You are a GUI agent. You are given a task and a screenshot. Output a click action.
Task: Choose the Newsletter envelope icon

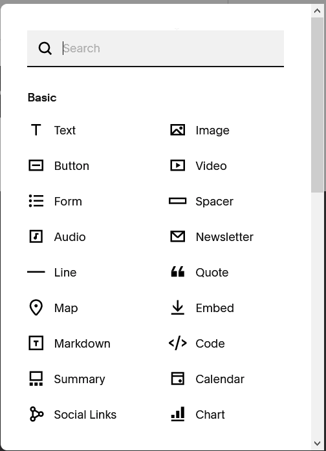[178, 236]
